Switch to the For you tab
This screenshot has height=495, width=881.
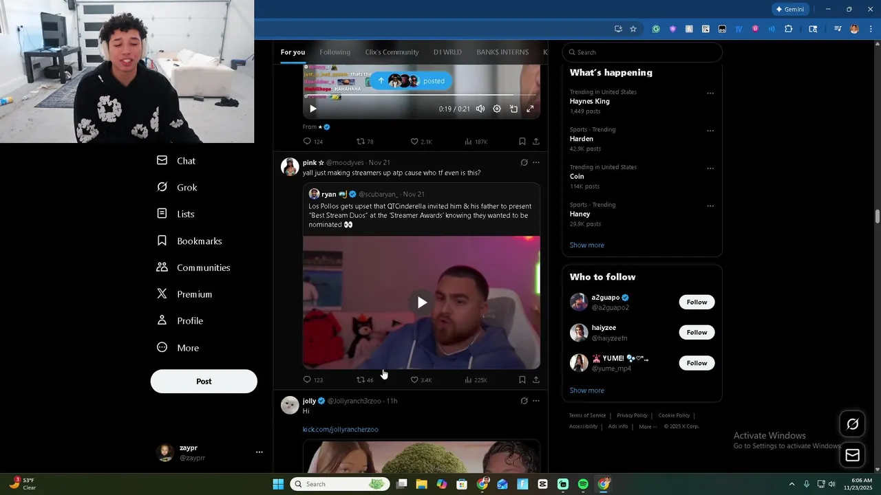(293, 52)
